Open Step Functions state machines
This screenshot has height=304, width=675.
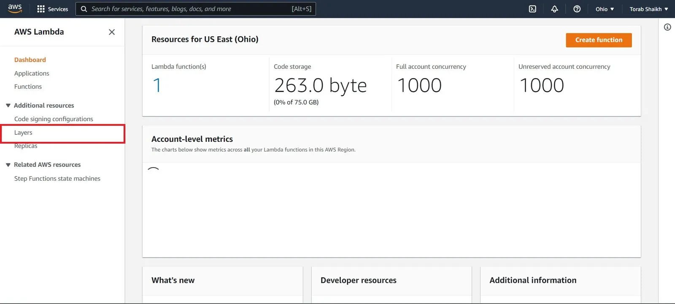(x=57, y=179)
